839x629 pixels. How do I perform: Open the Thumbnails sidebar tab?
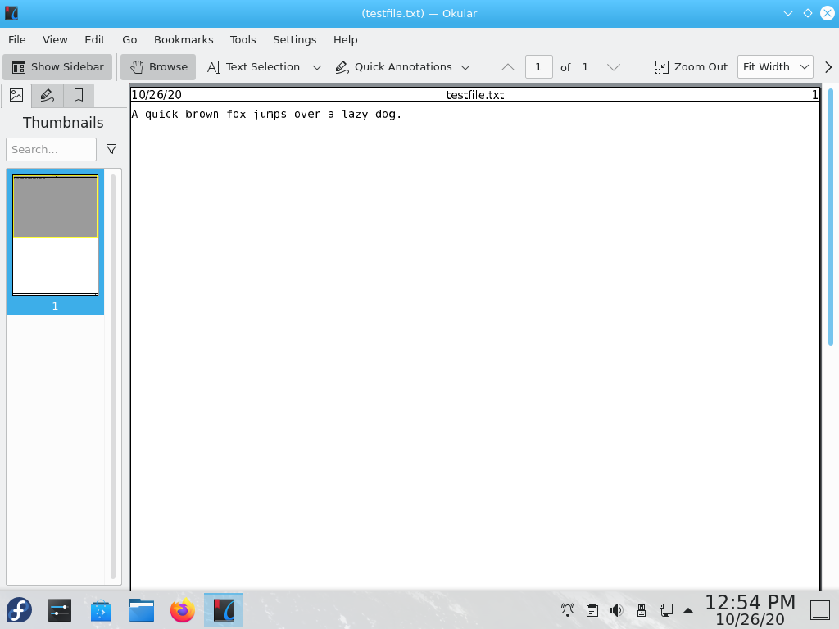[16, 95]
